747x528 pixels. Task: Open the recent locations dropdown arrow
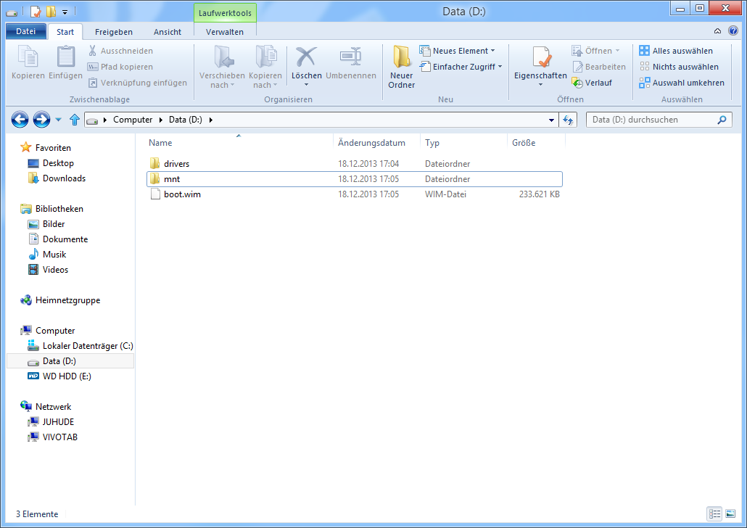click(58, 120)
